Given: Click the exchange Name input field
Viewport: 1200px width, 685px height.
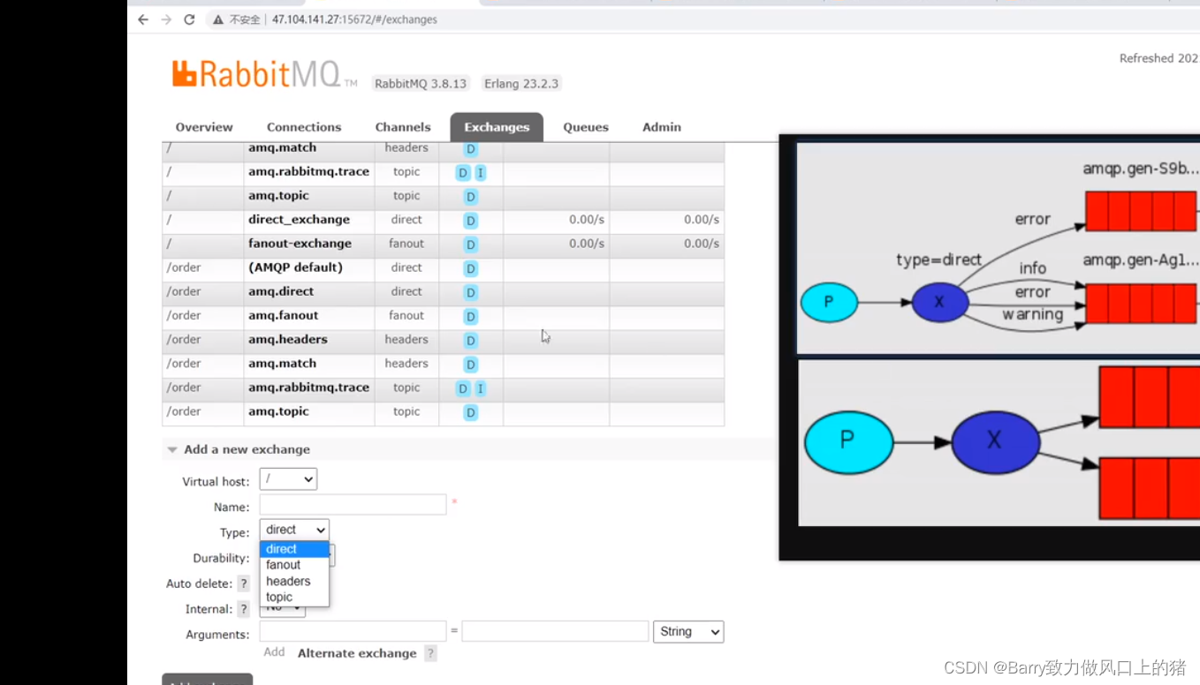Looking at the screenshot, I should tap(353, 505).
